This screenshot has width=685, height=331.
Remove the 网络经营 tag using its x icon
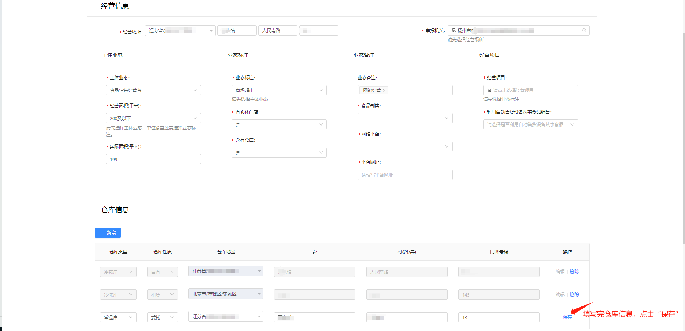pos(384,91)
